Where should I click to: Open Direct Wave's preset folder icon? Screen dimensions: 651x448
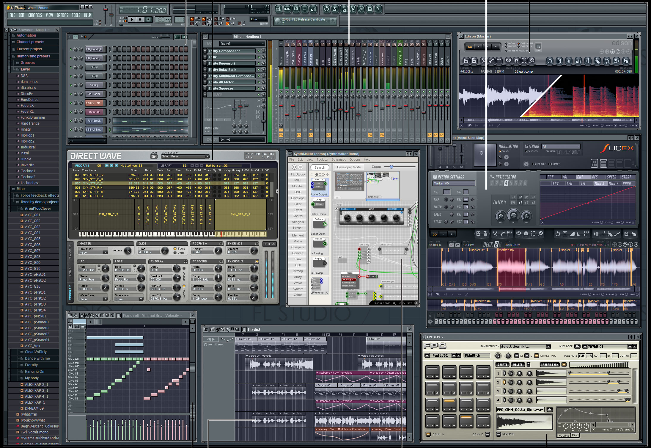[154, 156]
